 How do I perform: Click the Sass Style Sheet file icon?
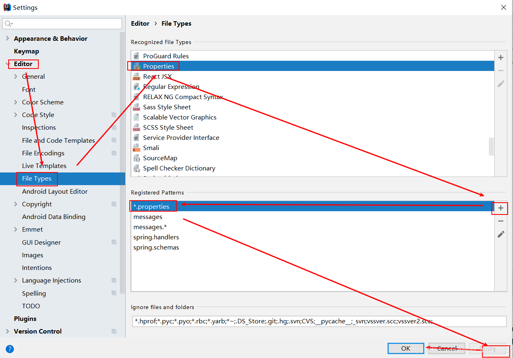tap(137, 107)
